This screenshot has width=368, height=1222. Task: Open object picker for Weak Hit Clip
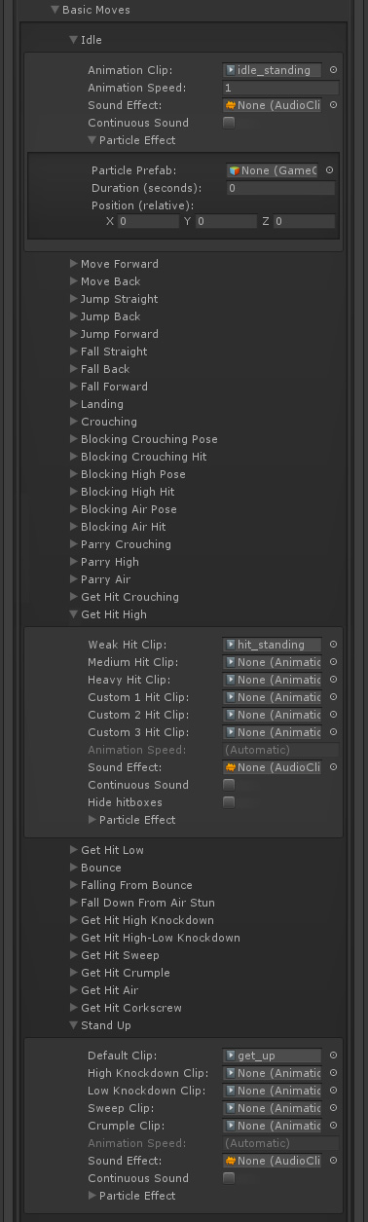point(333,645)
